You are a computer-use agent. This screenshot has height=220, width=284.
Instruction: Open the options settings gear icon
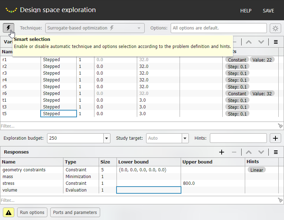[x=275, y=28]
